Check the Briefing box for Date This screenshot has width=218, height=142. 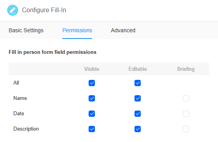point(186,114)
